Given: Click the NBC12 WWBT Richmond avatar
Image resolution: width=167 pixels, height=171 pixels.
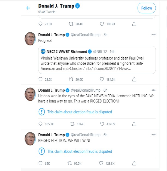Looking at the screenshot, I should pyautogui.click(x=43, y=51).
